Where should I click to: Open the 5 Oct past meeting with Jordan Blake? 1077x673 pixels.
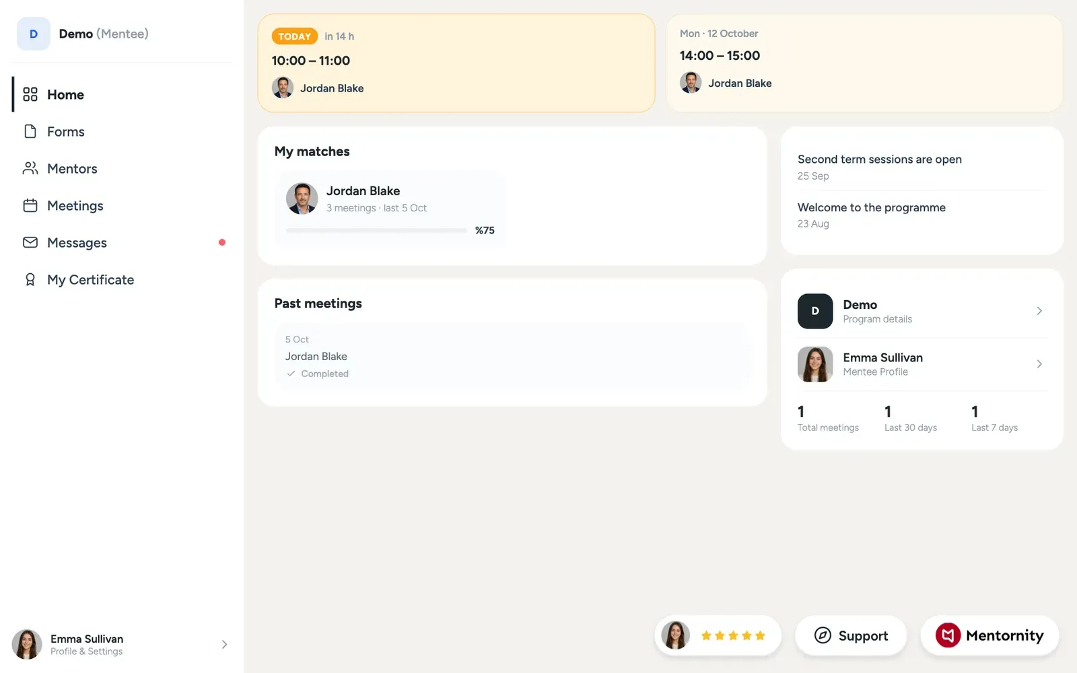coord(512,356)
